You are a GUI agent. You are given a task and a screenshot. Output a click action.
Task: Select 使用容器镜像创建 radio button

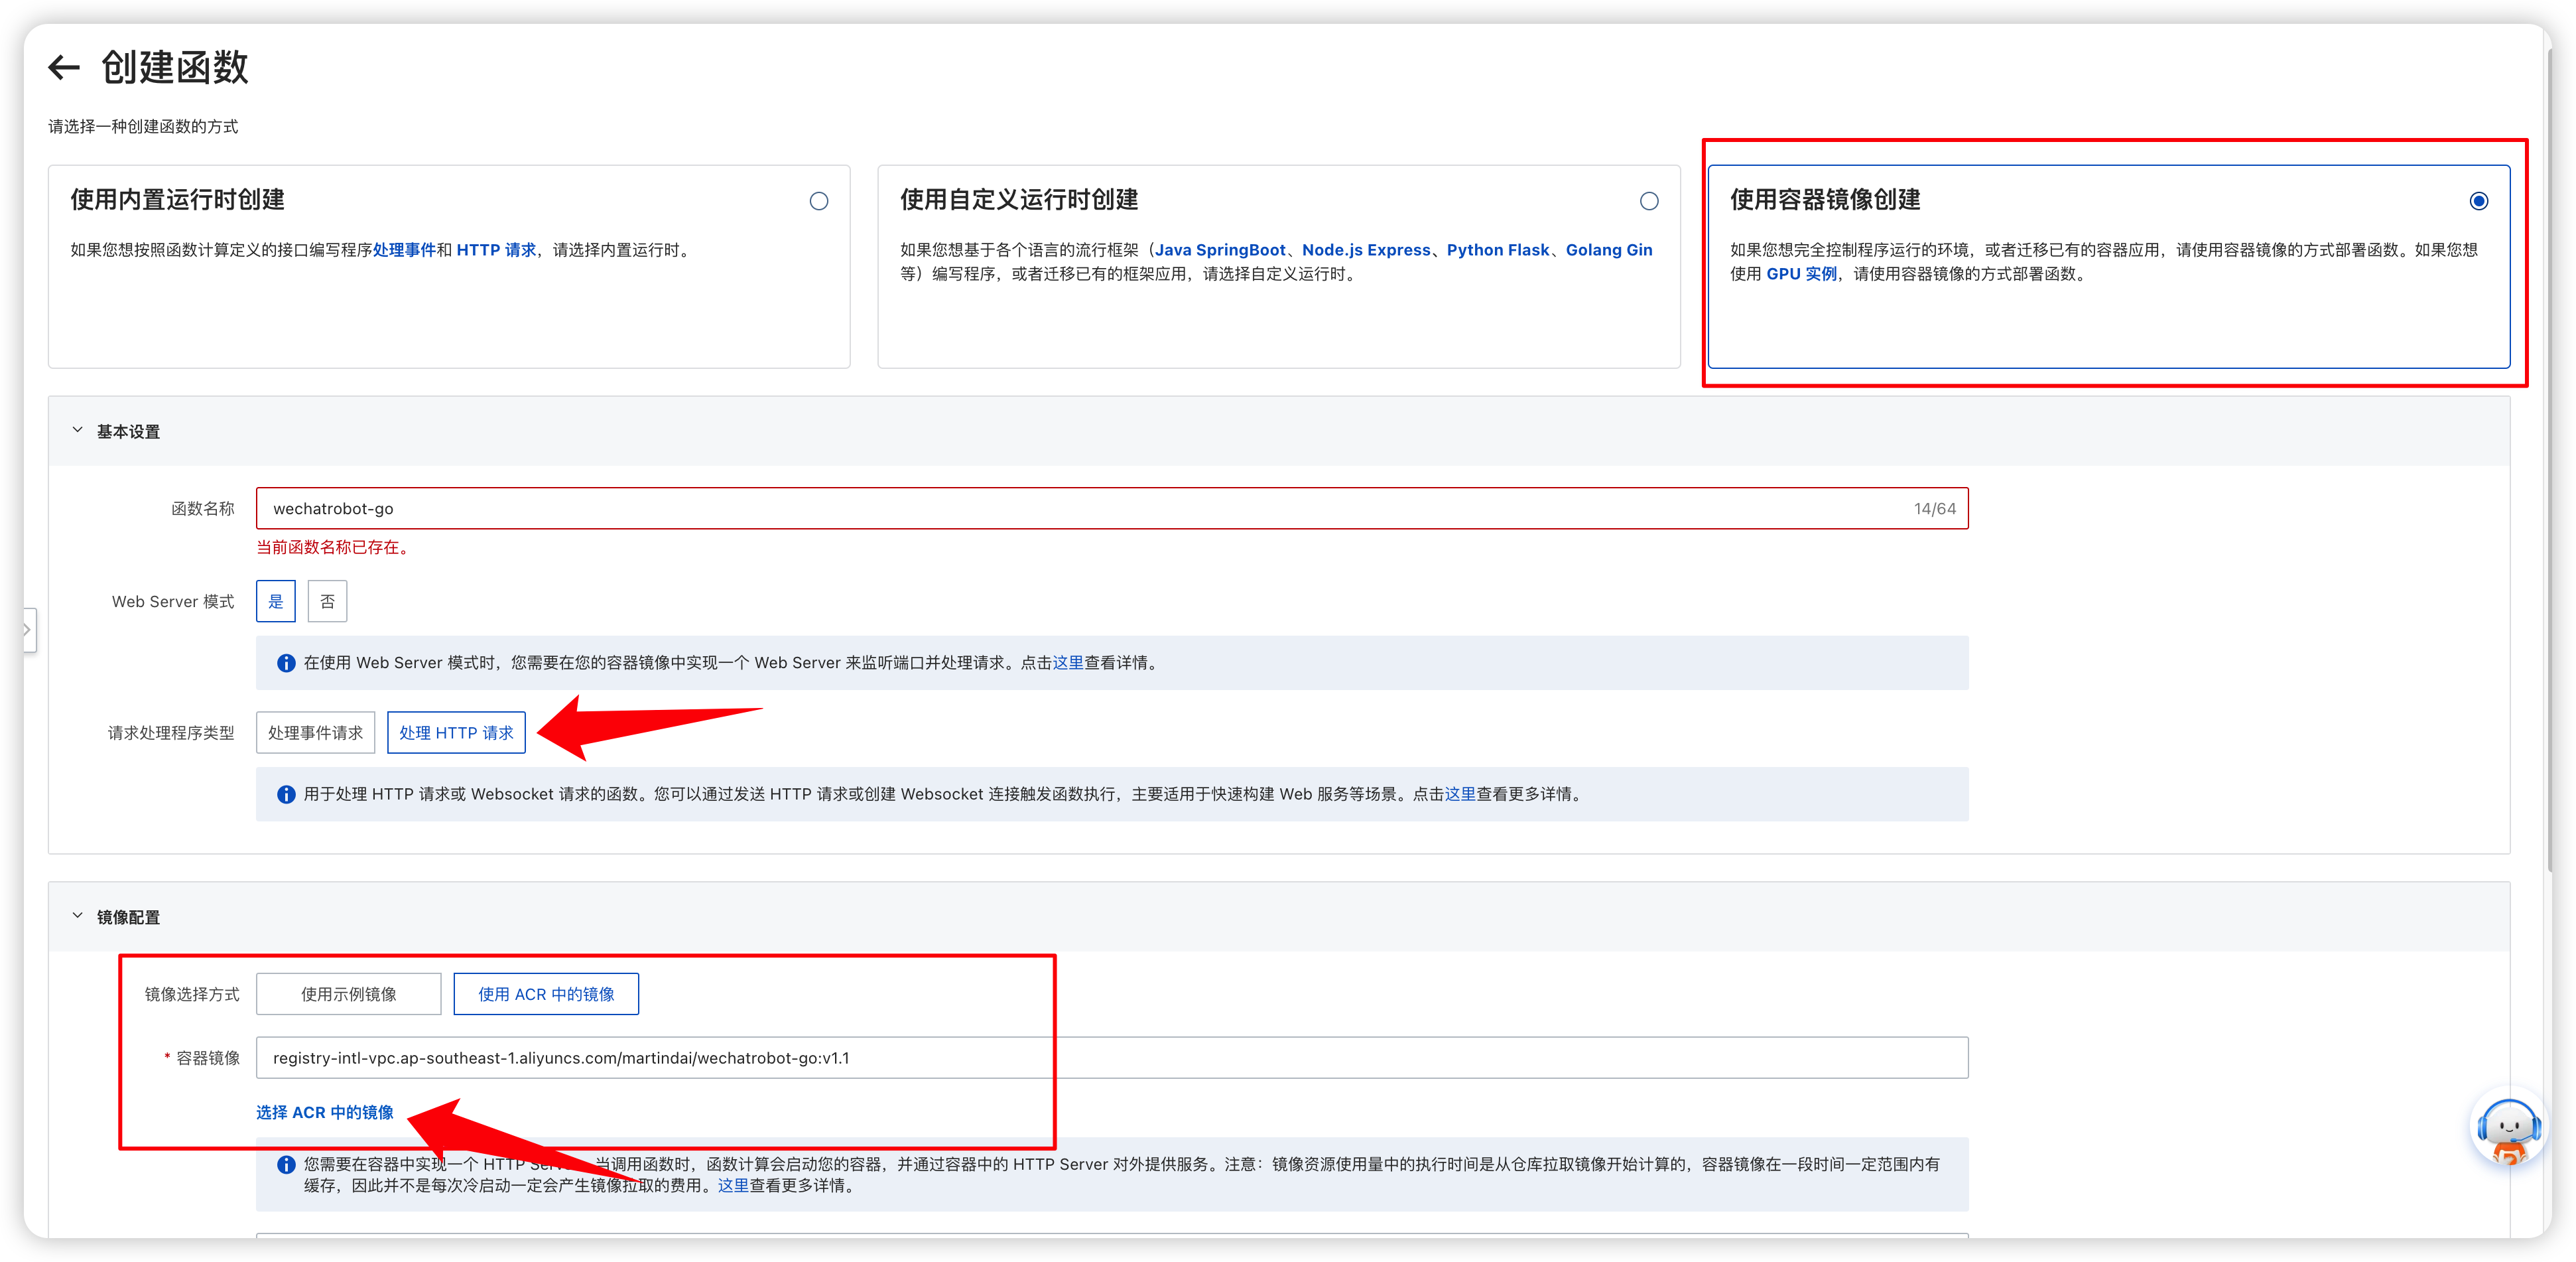click(x=2478, y=201)
